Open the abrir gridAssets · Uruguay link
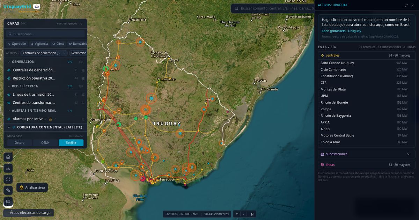 click(x=341, y=31)
